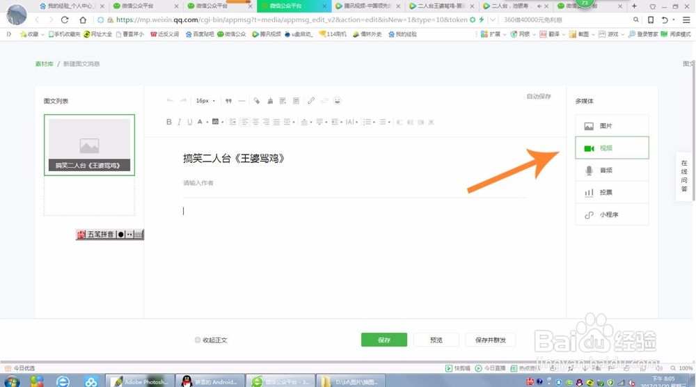Open 114刷机 bookmark
The width and height of the screenshot is (696, 387).
333,34
